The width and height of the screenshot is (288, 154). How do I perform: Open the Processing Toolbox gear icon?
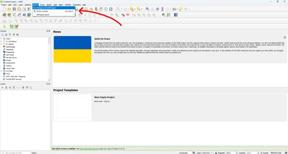[158, 9]
